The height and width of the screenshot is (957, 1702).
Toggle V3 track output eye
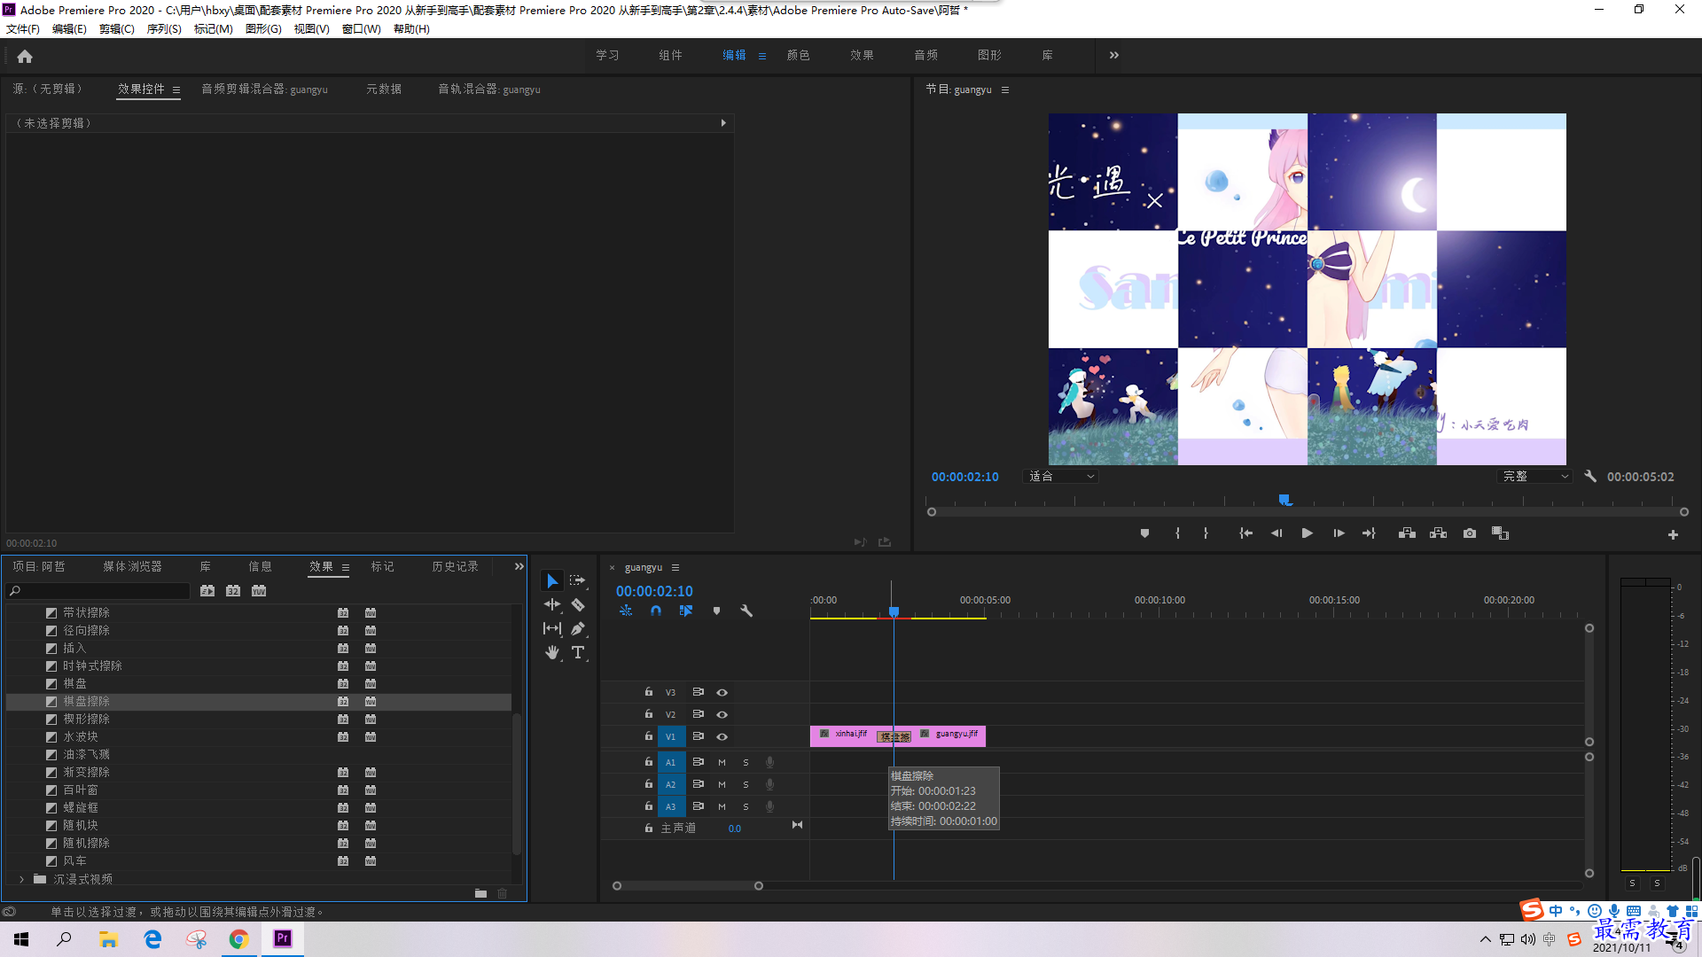722,692
